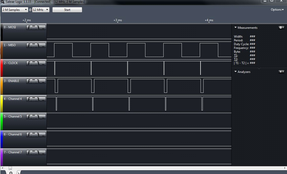Click the Saleae Logic title bar icon

(x=2, y=2)
